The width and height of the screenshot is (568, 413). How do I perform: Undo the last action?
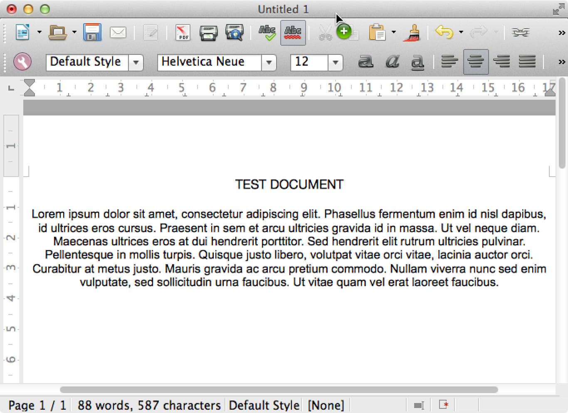(x=444, y=32)
